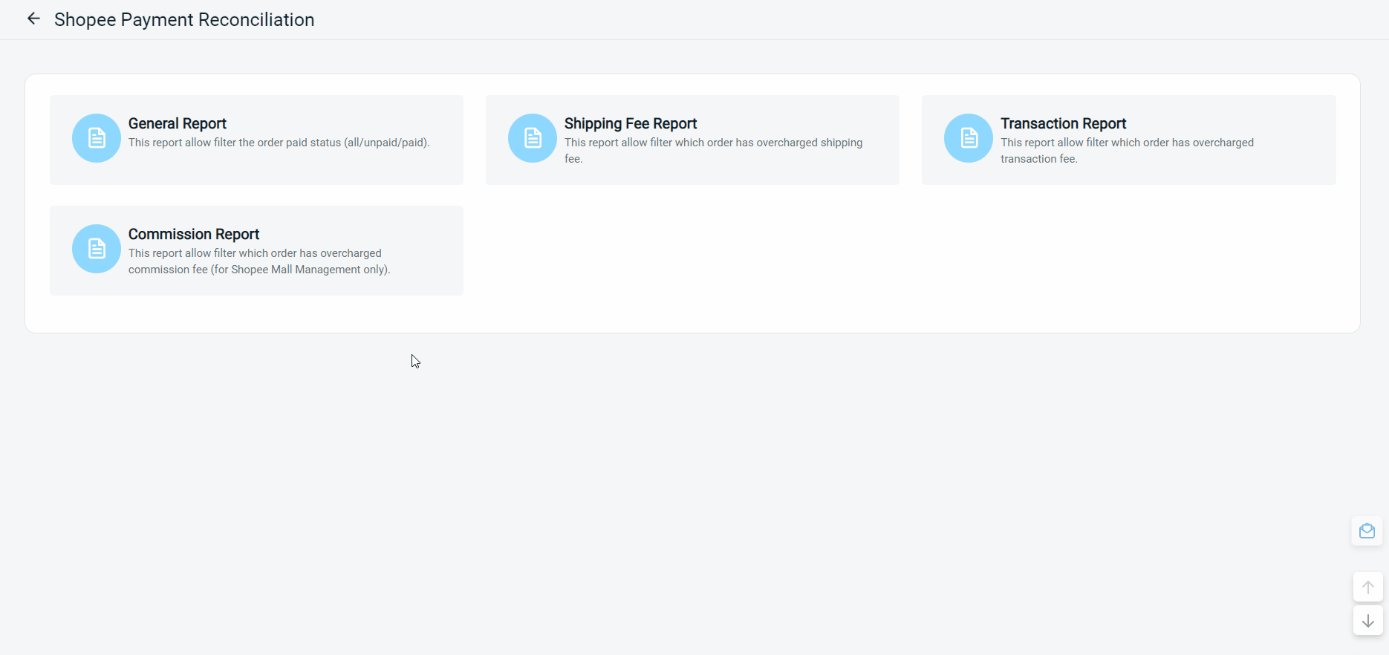This screenshot has width=1389, height=655.
Task: Go back using the header arrow
Action: click(x=33, y=19)
